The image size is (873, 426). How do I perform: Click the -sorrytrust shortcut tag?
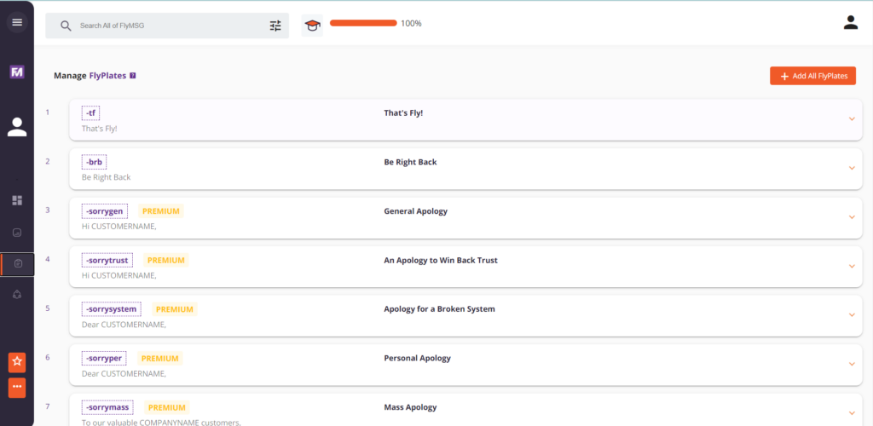(107, 261)
